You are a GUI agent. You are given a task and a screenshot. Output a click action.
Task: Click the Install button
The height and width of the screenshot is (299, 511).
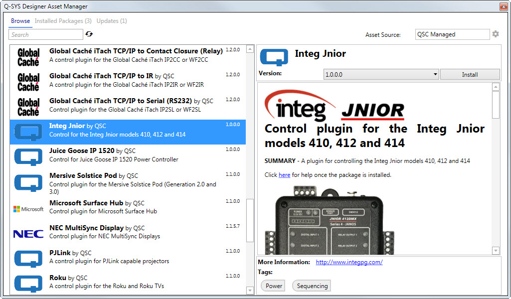(470, 74)
